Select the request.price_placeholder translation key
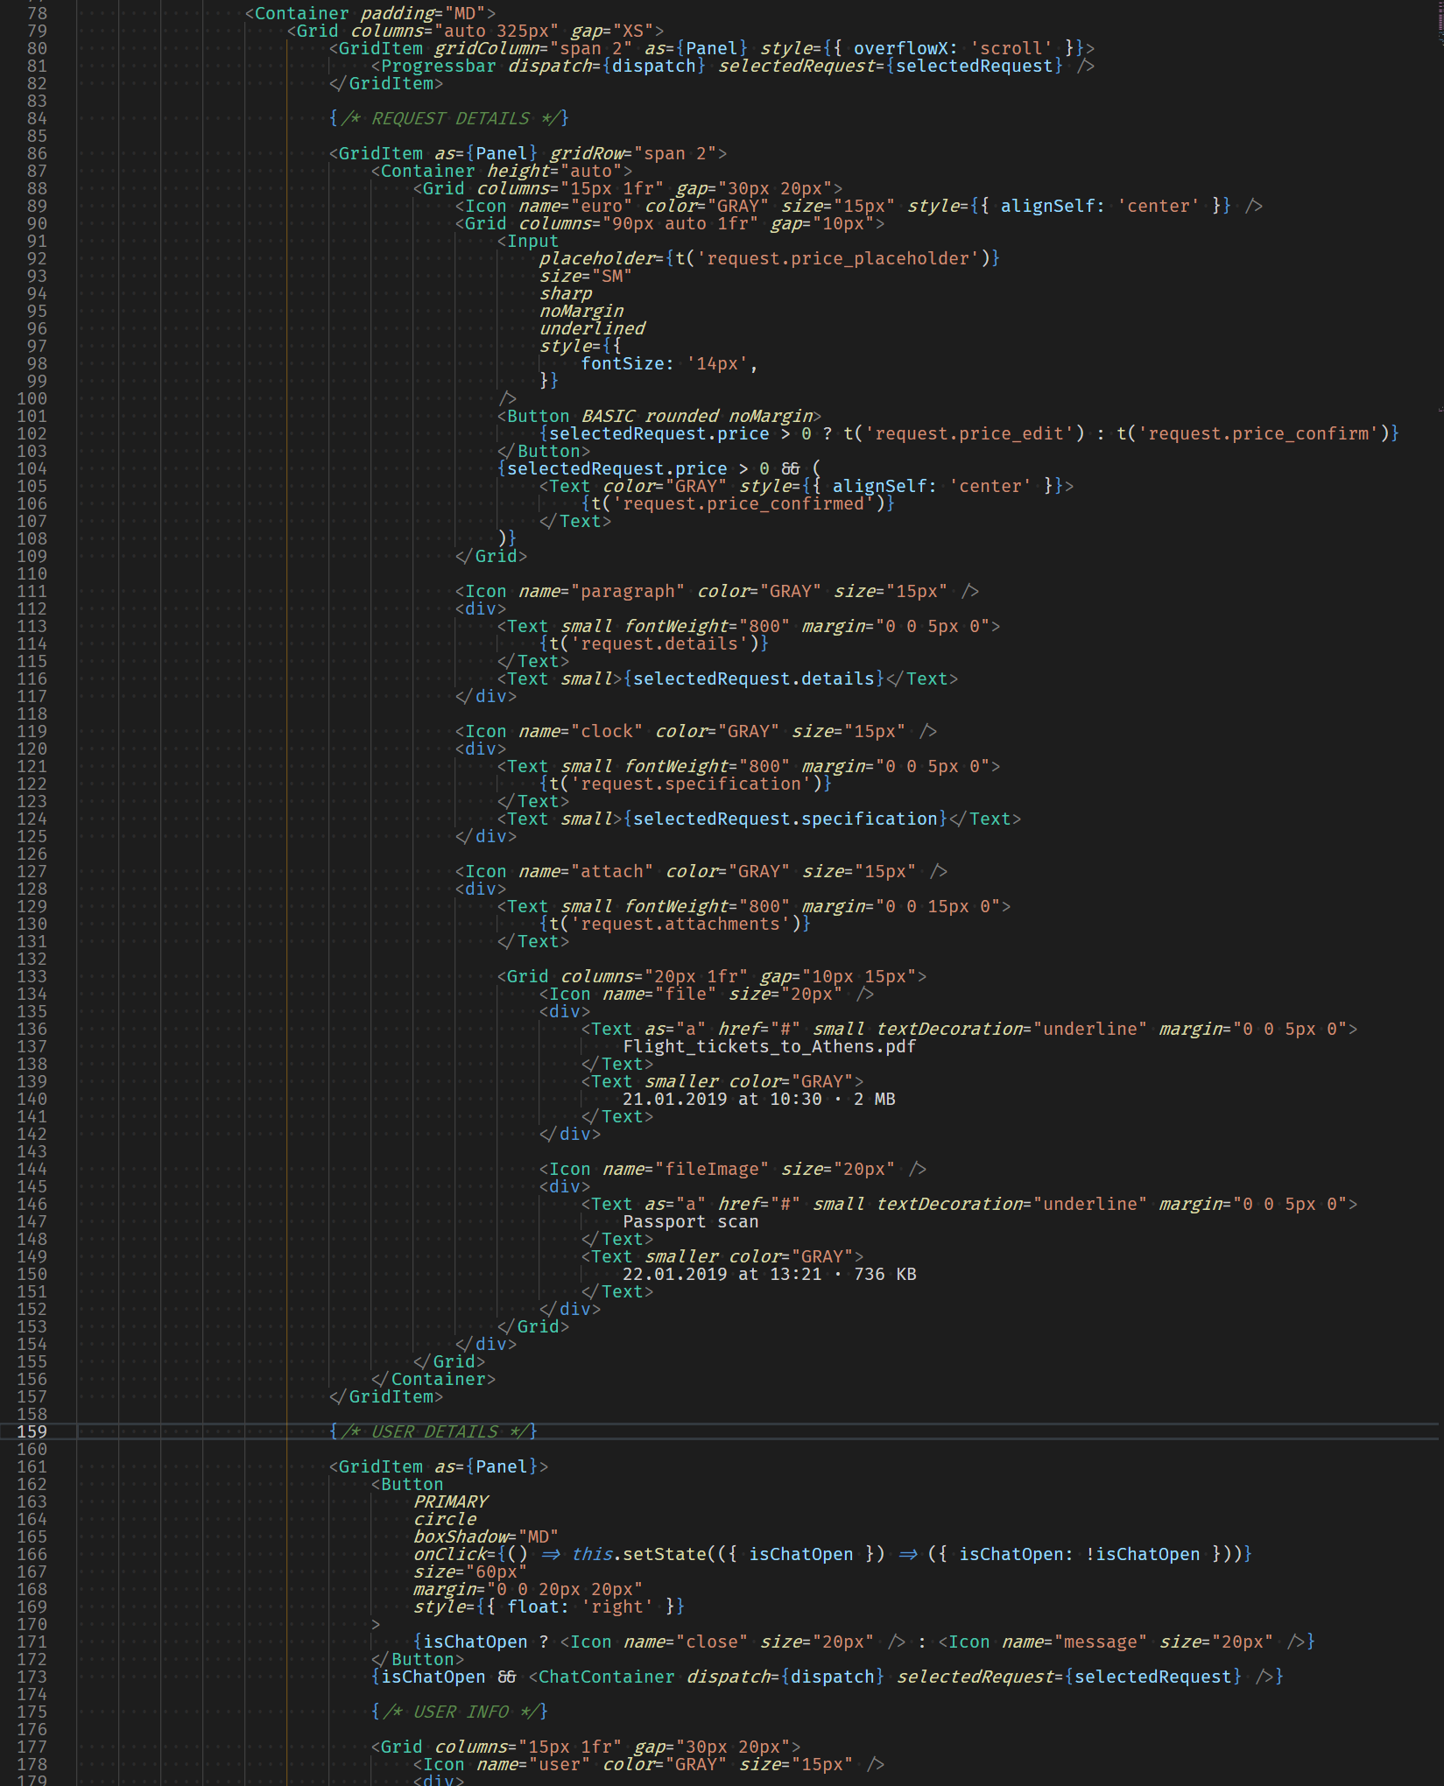The width and height of the screenshot is (1444, 1786). tap(839, 258)
